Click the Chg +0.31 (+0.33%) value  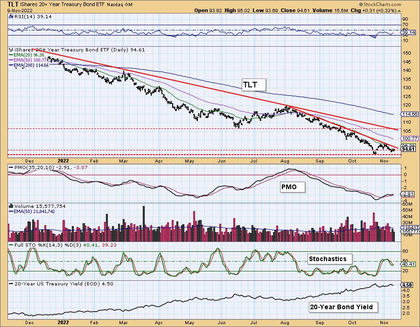[373, 10]
